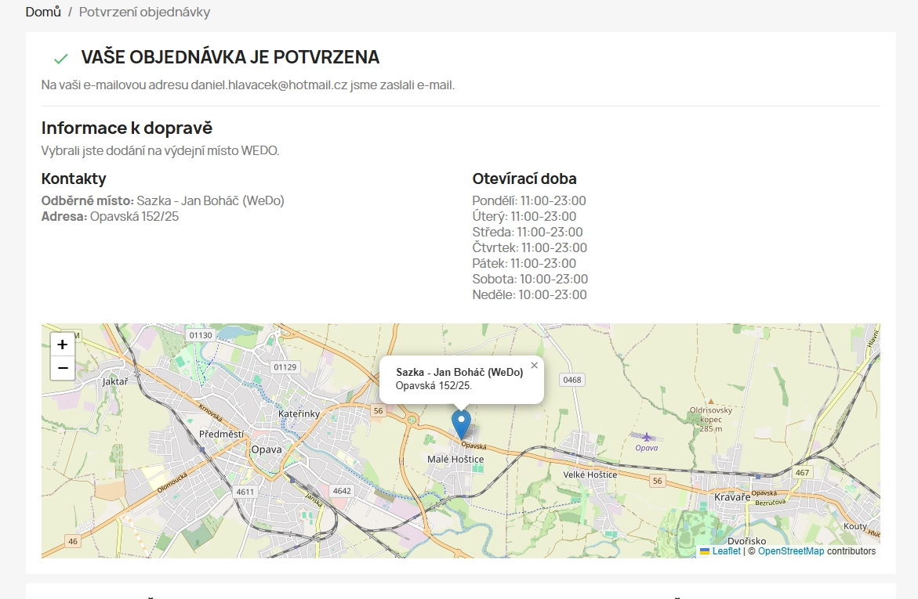Close the Sazka map popup
Image resolution: width=918 pixels, height=599 pixels.
pyautogui.click(x=534, y=365)
